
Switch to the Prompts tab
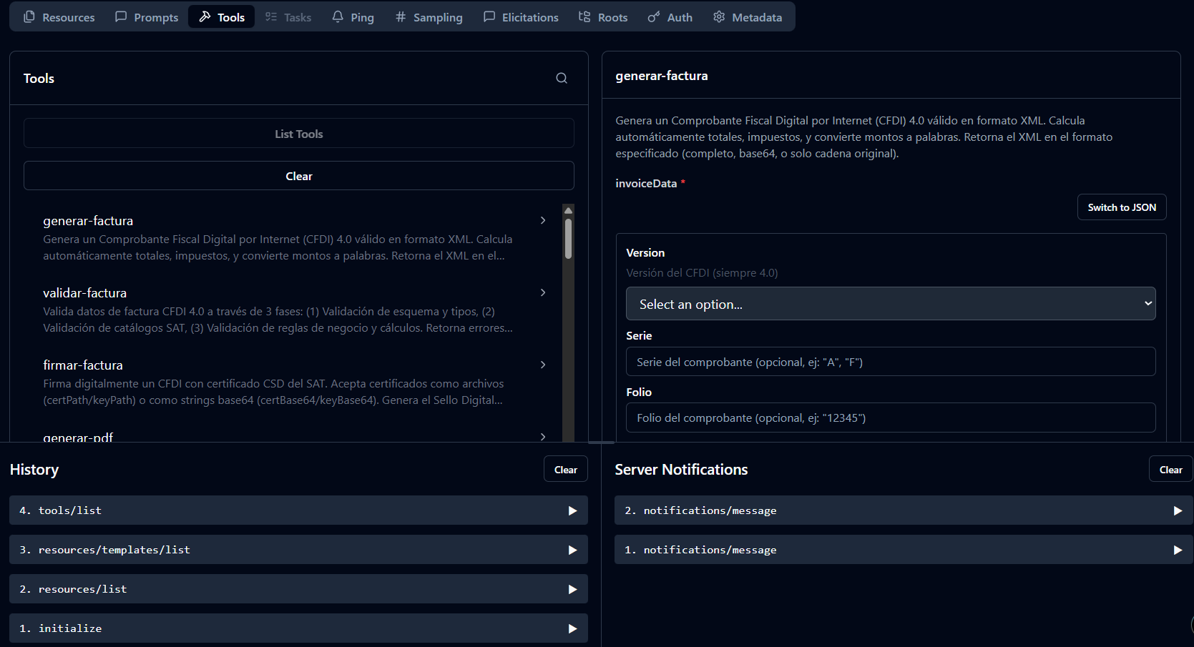click(147, 17)
